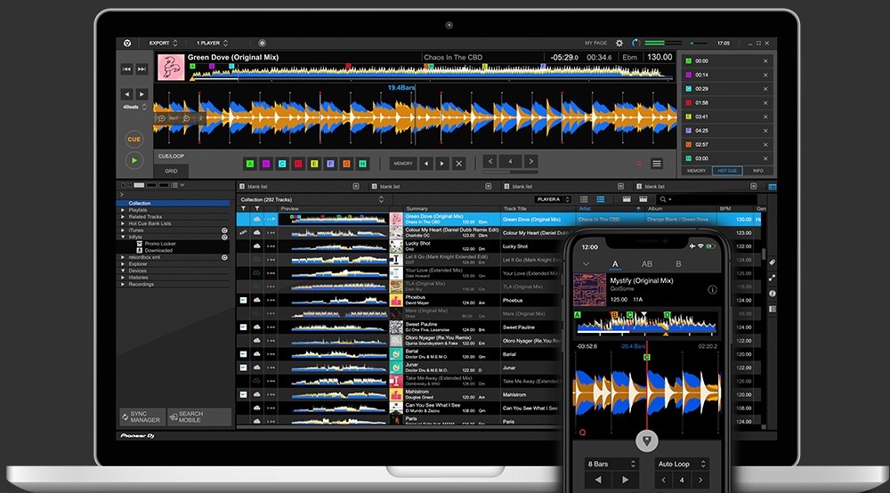Click the hot cue A pad

point(250,164)
